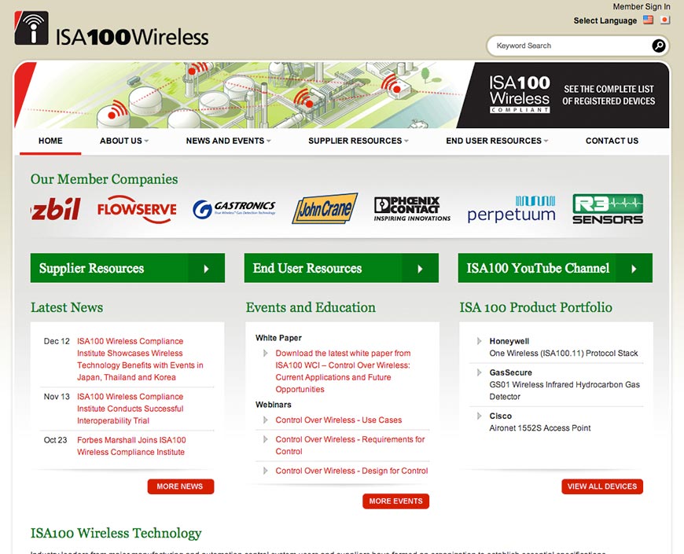Click in the Keyword Search field
The image size is (684, 554).
click(x=569, y=46)
